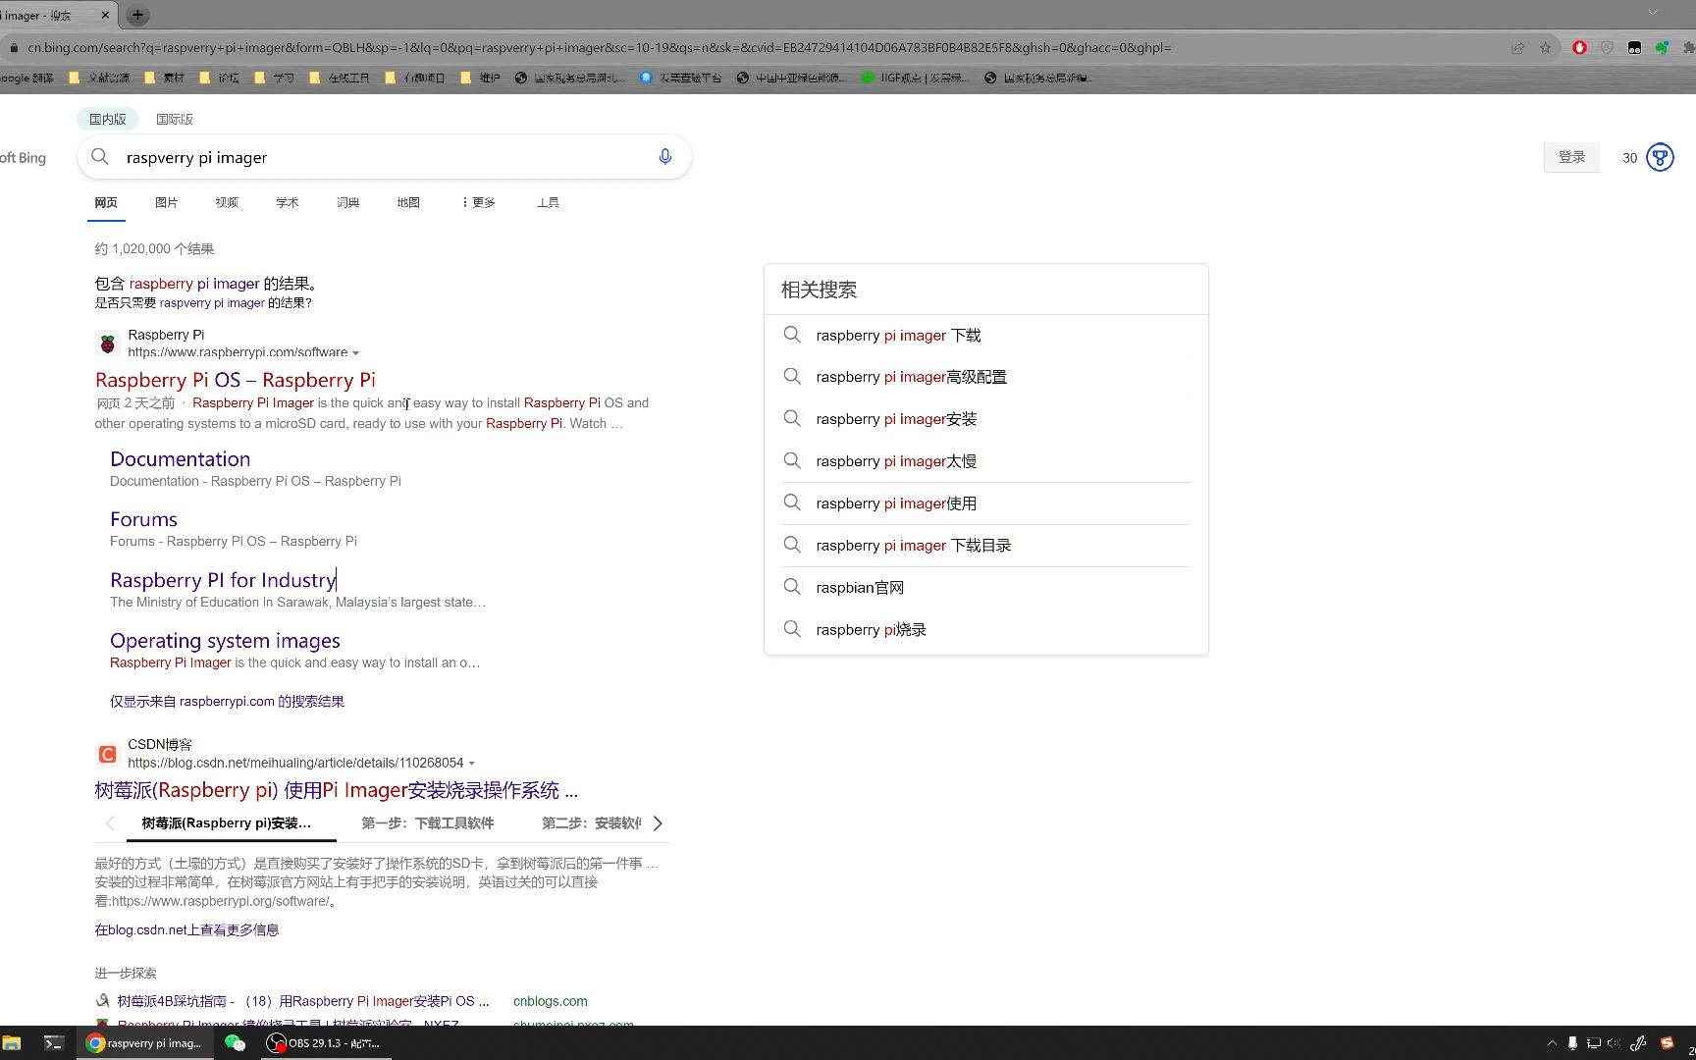Open the 更多 dropdown menu
The image size is (1696, 1060).
(478, 202)
